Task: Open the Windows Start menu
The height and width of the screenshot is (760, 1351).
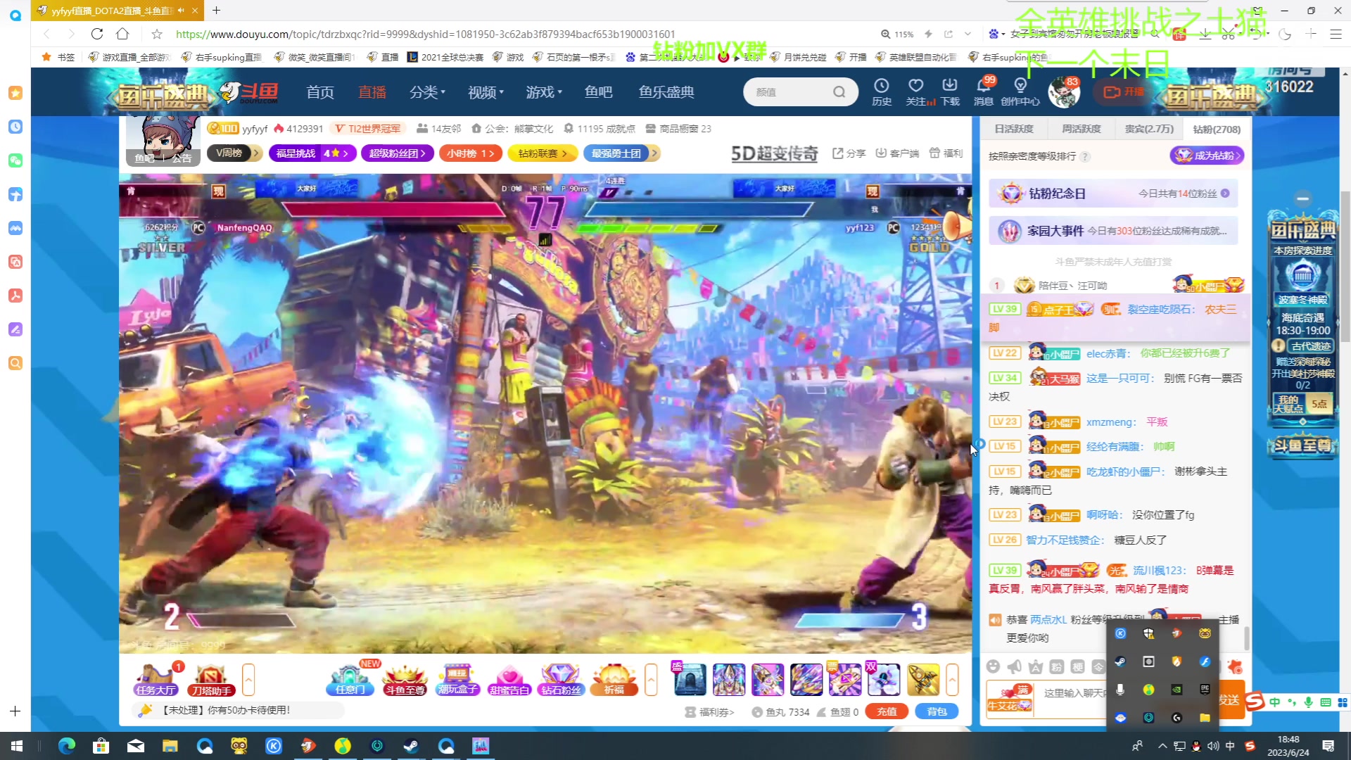Action: coord(17,746)
